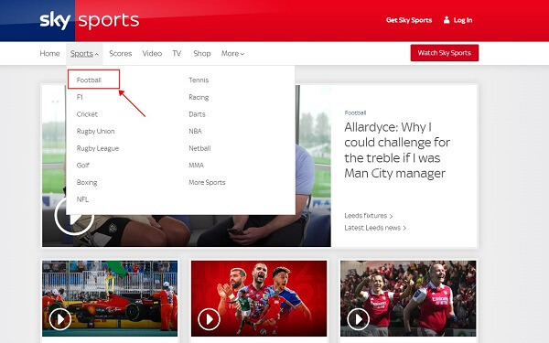Open More Sports from the dropdown

(207, 182)
